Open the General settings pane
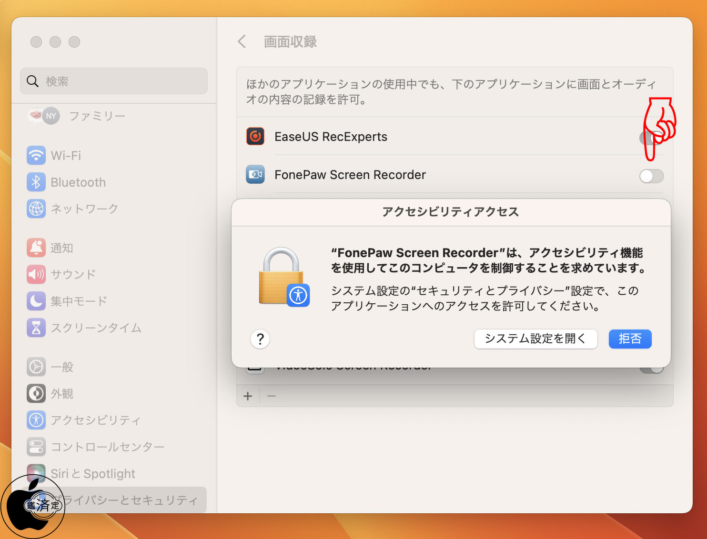Image resolution: width=707 pixels, height=539 pixels. 62,367
